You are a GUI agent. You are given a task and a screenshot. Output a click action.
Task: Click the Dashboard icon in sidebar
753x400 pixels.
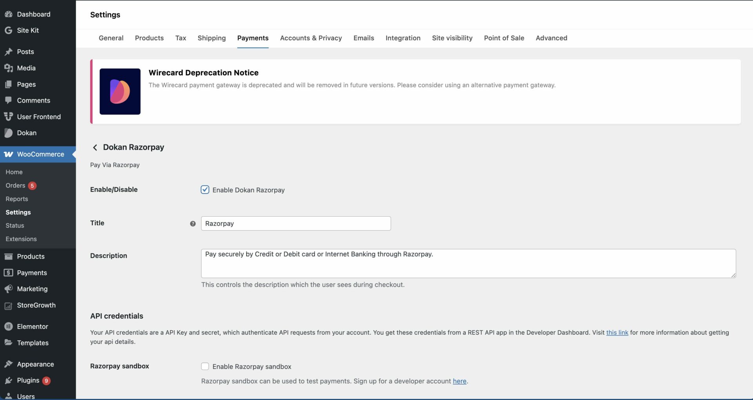8,14
